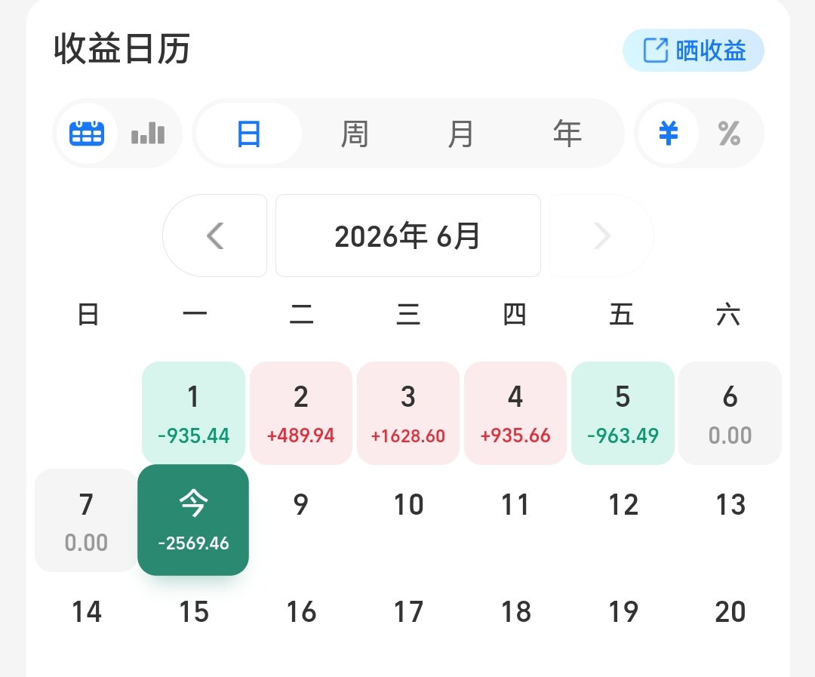Select the 周 period tab
This screenshot has height=677, width=815.
pyautogui.click(x=355, y=134)
